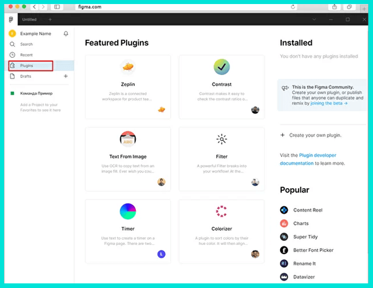Open Datavizer in Popular list

[304, 277]
